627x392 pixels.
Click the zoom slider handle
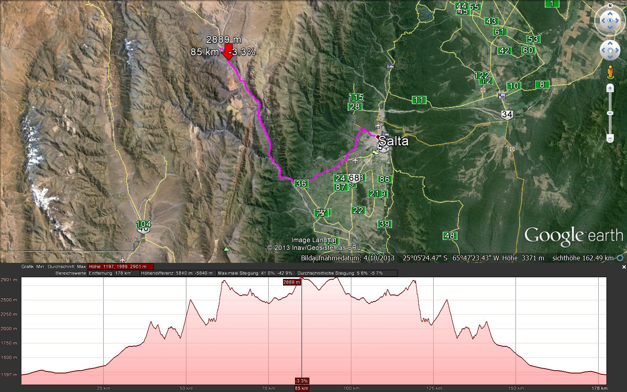click(610, 113)
